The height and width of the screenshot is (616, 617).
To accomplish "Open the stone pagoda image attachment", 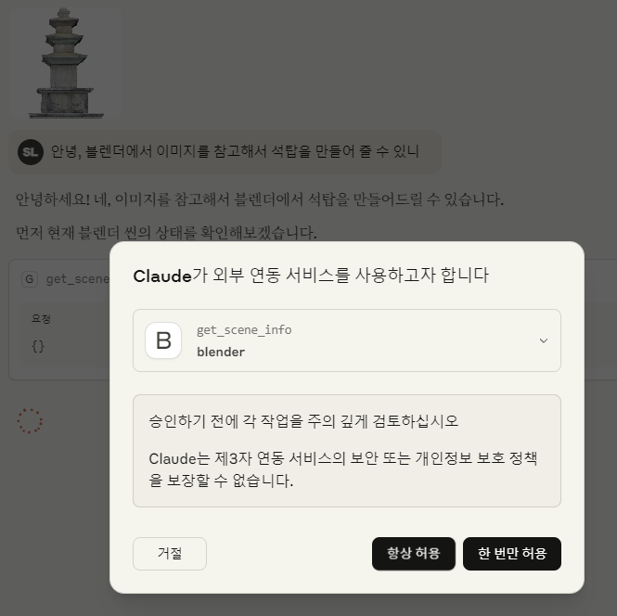I will pos(65,62).
